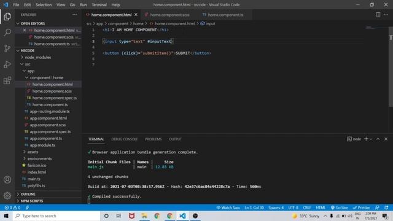
Task: Click errors and warnings count in status bar
Action: click(12, 207)
